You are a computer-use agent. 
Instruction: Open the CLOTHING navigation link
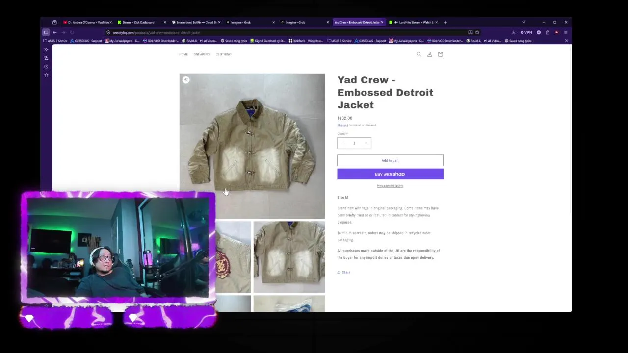click(x=224, y=54)
